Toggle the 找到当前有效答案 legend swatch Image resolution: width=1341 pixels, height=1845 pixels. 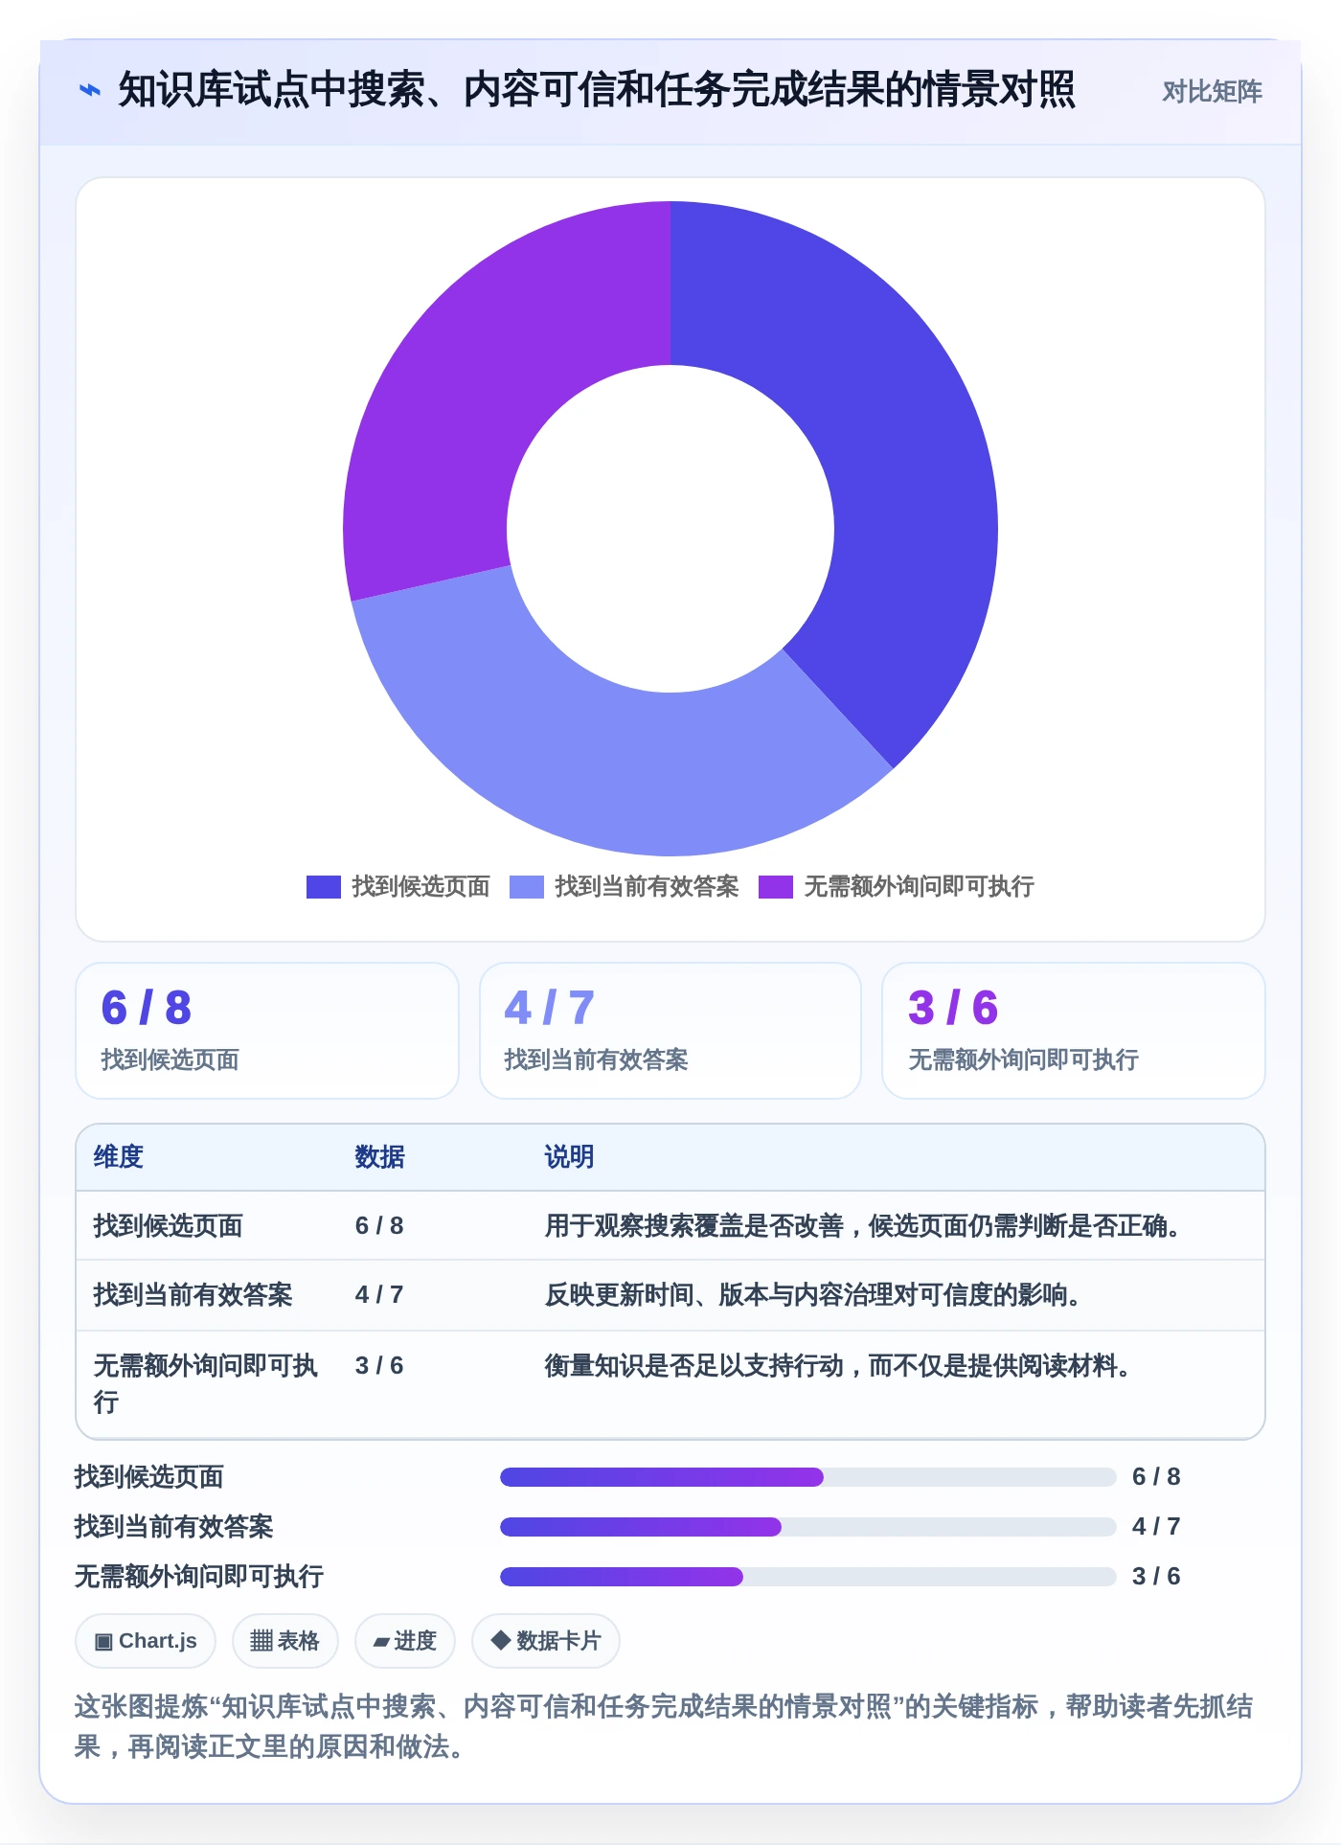[x=527, y=887]
